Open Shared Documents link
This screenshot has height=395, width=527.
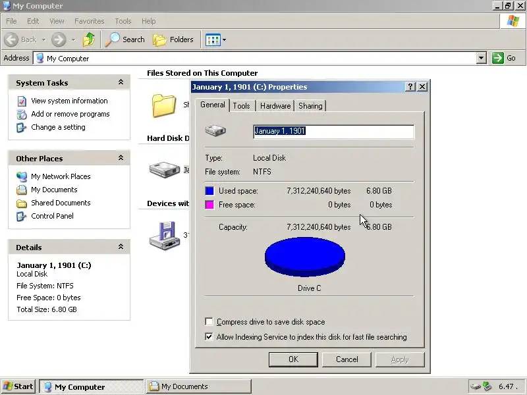point(61,203)
